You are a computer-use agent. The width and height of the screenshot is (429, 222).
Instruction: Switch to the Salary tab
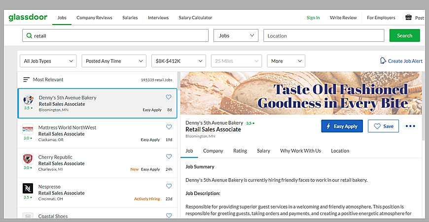[263, 151]
